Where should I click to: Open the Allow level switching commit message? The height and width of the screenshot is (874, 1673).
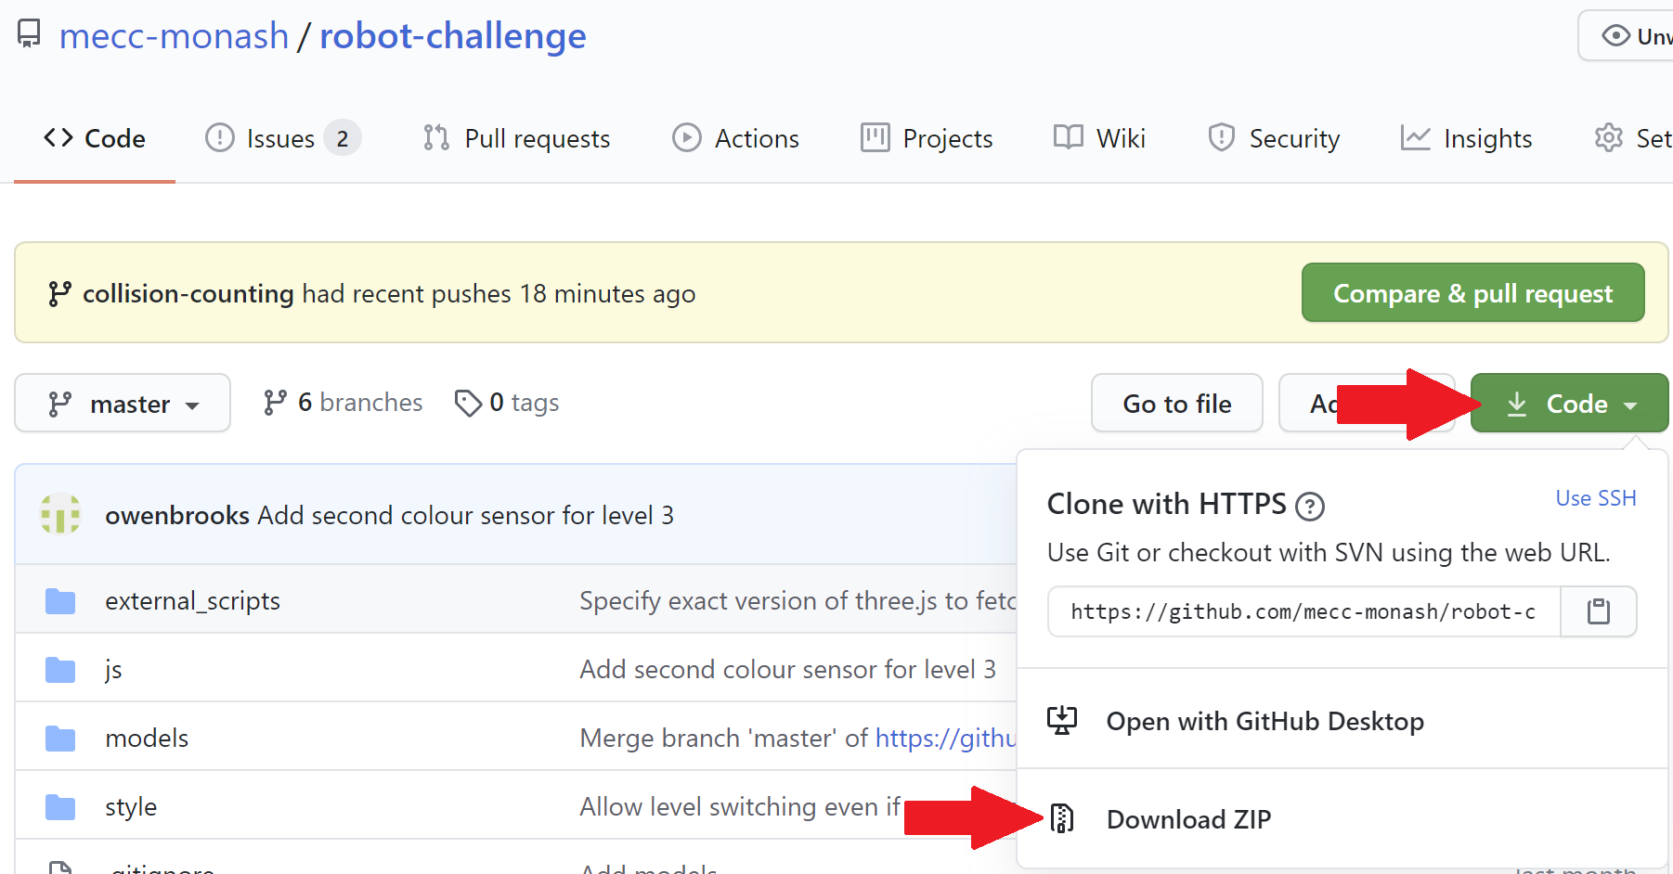click(740, 807)
